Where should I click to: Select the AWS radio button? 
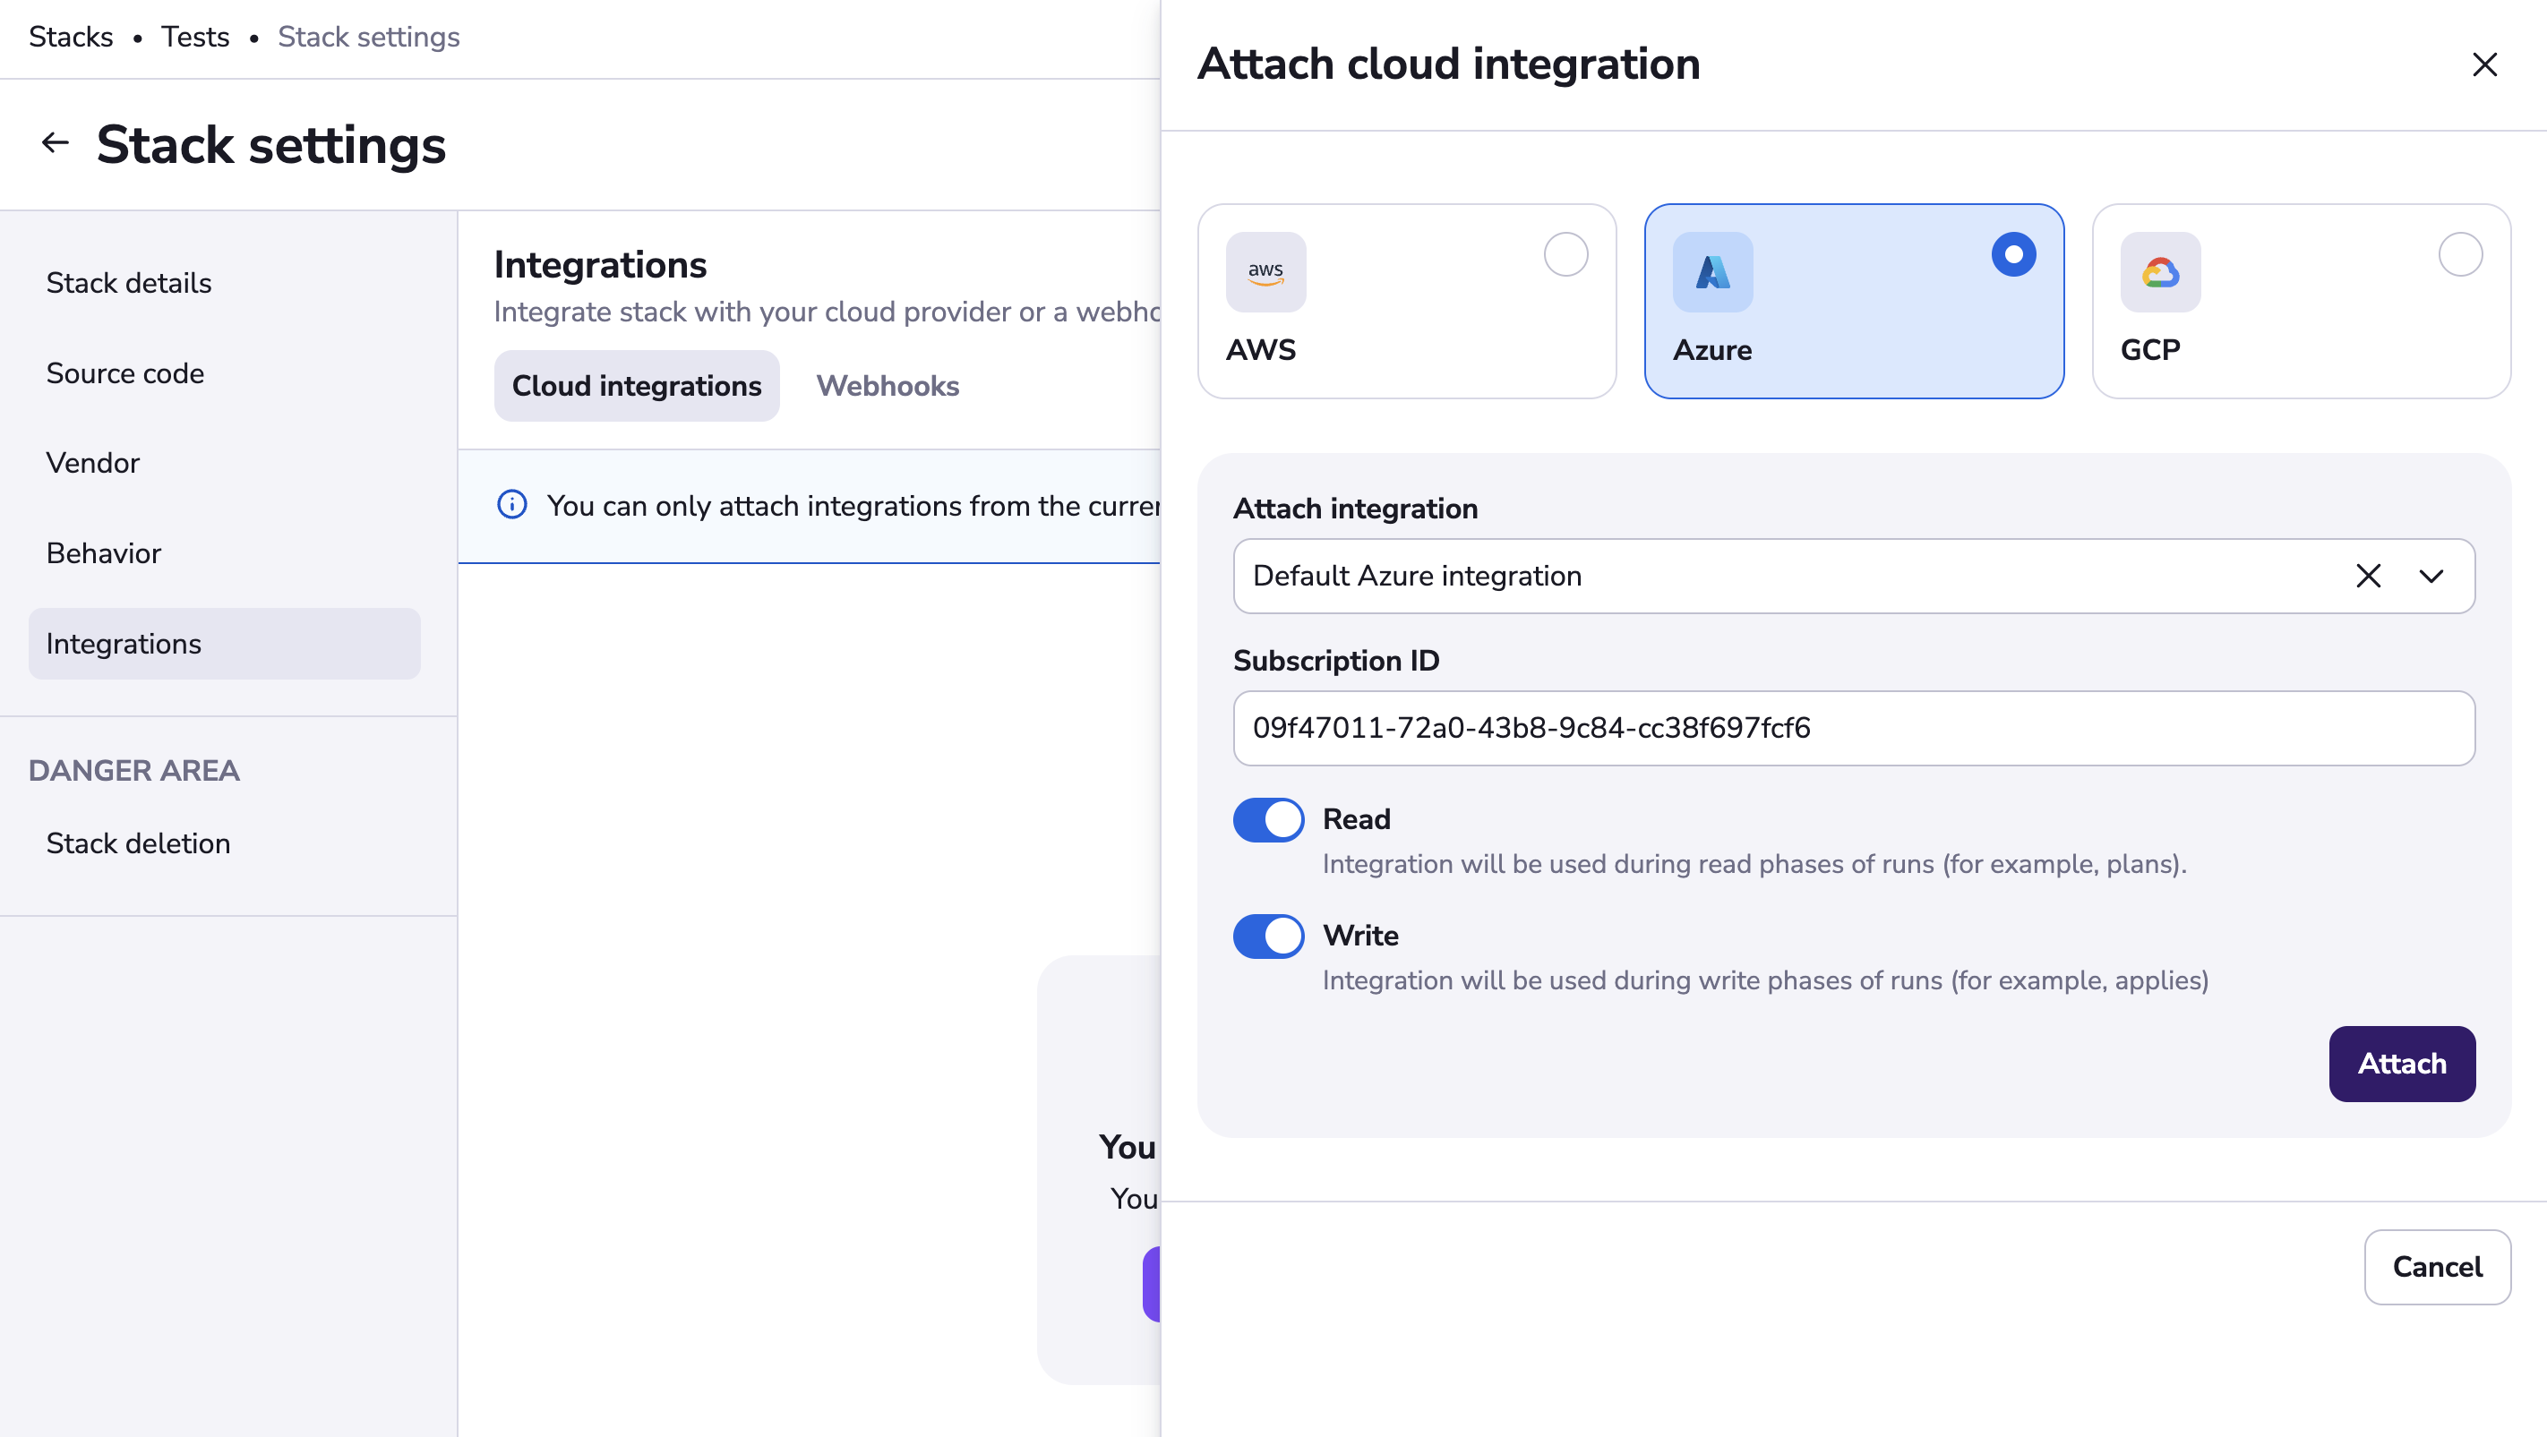pos(1566,255)
